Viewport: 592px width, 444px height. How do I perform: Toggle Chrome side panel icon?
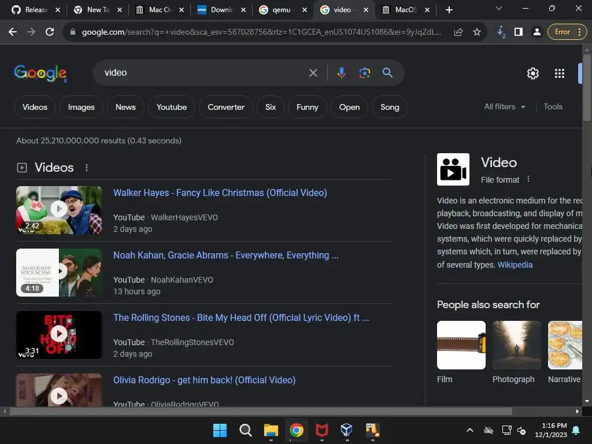pyautogui.click(x=519, y=32)
